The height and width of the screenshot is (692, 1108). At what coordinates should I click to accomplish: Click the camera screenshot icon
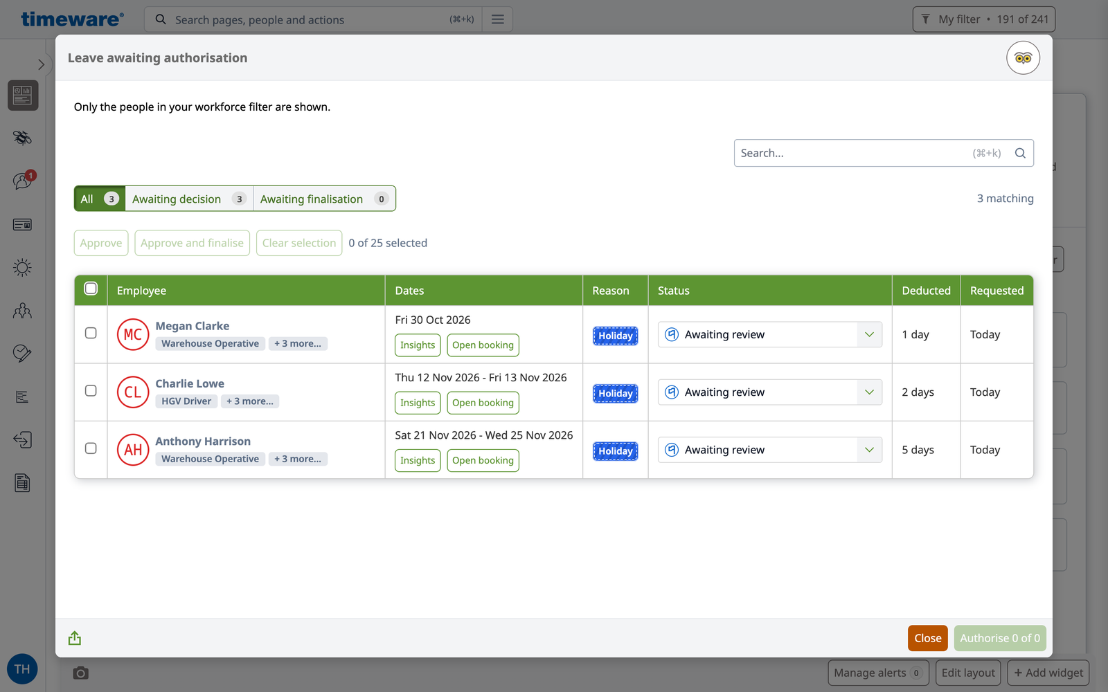[x=81, y=673]
